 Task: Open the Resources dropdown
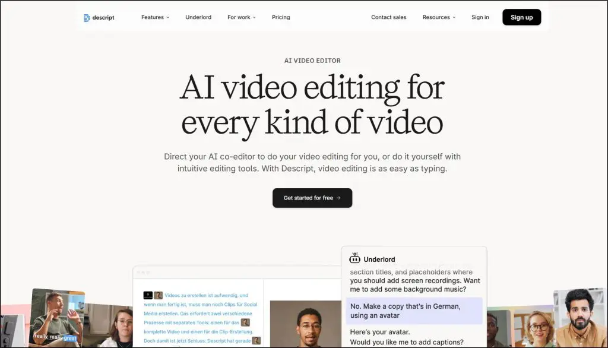pyautogui.click(x=439, y=17)
